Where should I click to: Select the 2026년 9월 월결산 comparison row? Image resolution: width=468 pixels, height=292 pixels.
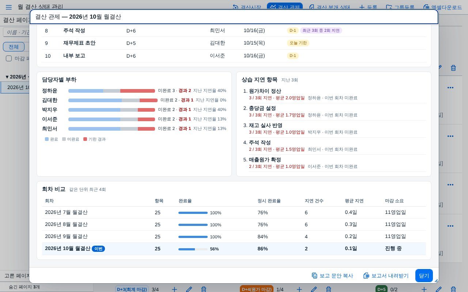(x=234, y=237)
